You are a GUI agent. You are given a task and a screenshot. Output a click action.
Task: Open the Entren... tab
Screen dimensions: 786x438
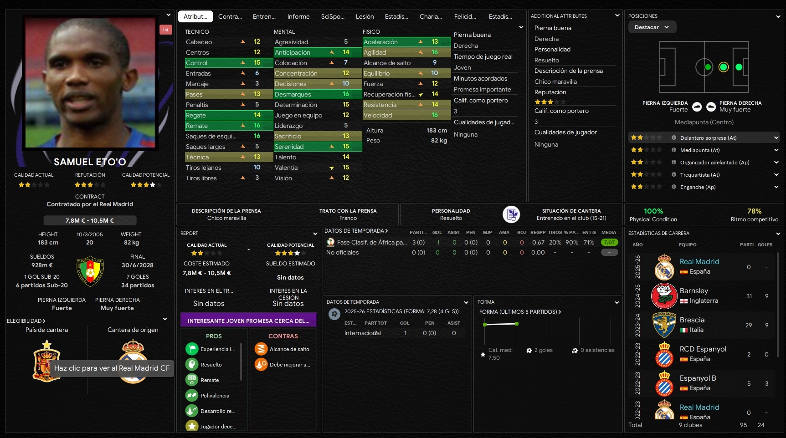[264, 16]
